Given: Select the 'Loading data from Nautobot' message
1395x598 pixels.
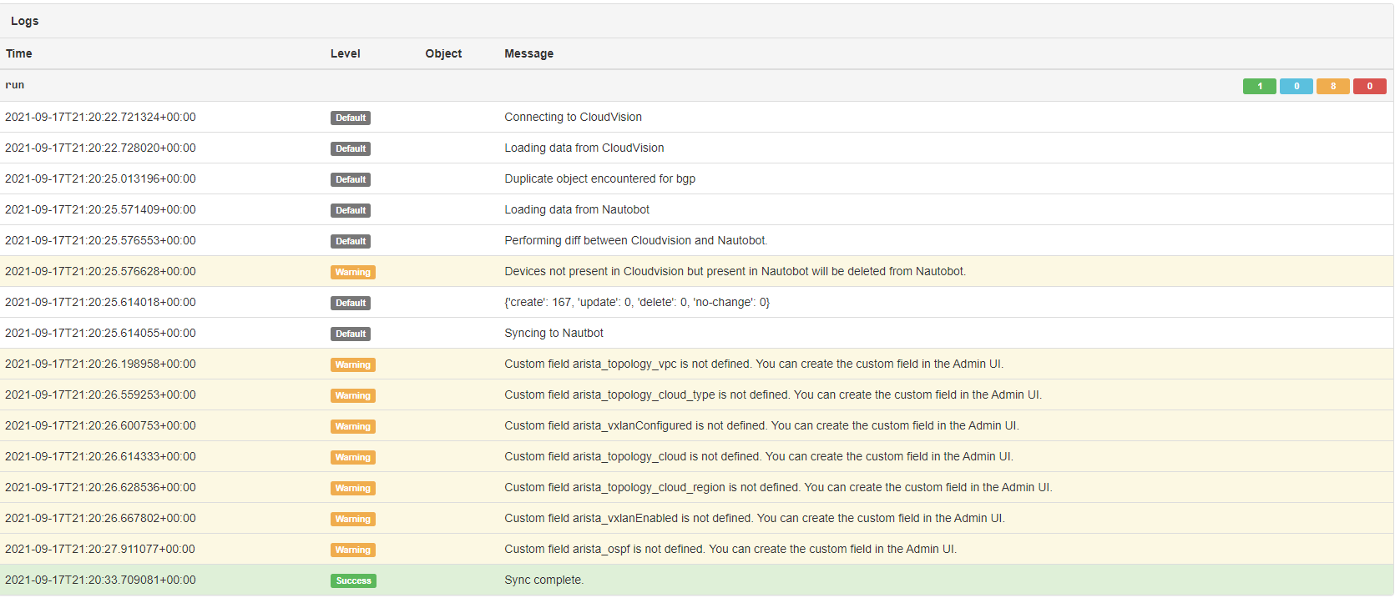Looking at the screenshot, I should click(577, 209).
